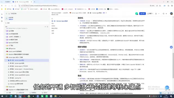174x98 pixels.
Task: Open Microsoft Edge from the taskbar
Action: pos(11,96)
